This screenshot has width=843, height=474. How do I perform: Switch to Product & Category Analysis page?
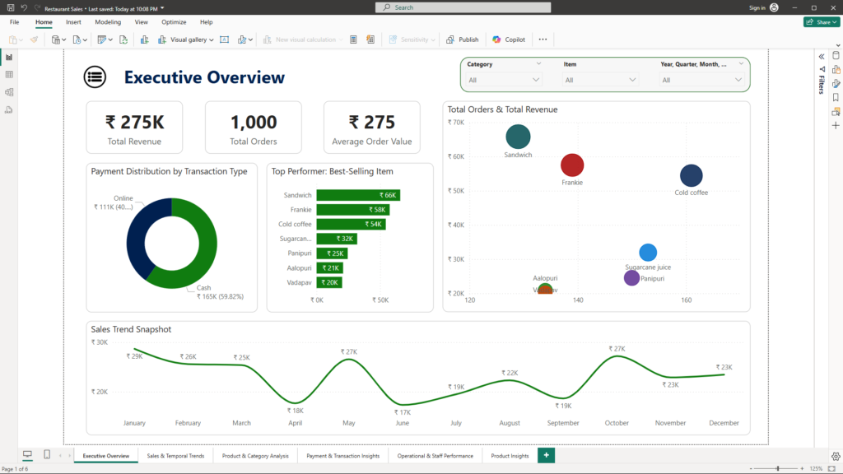[255, 456]
